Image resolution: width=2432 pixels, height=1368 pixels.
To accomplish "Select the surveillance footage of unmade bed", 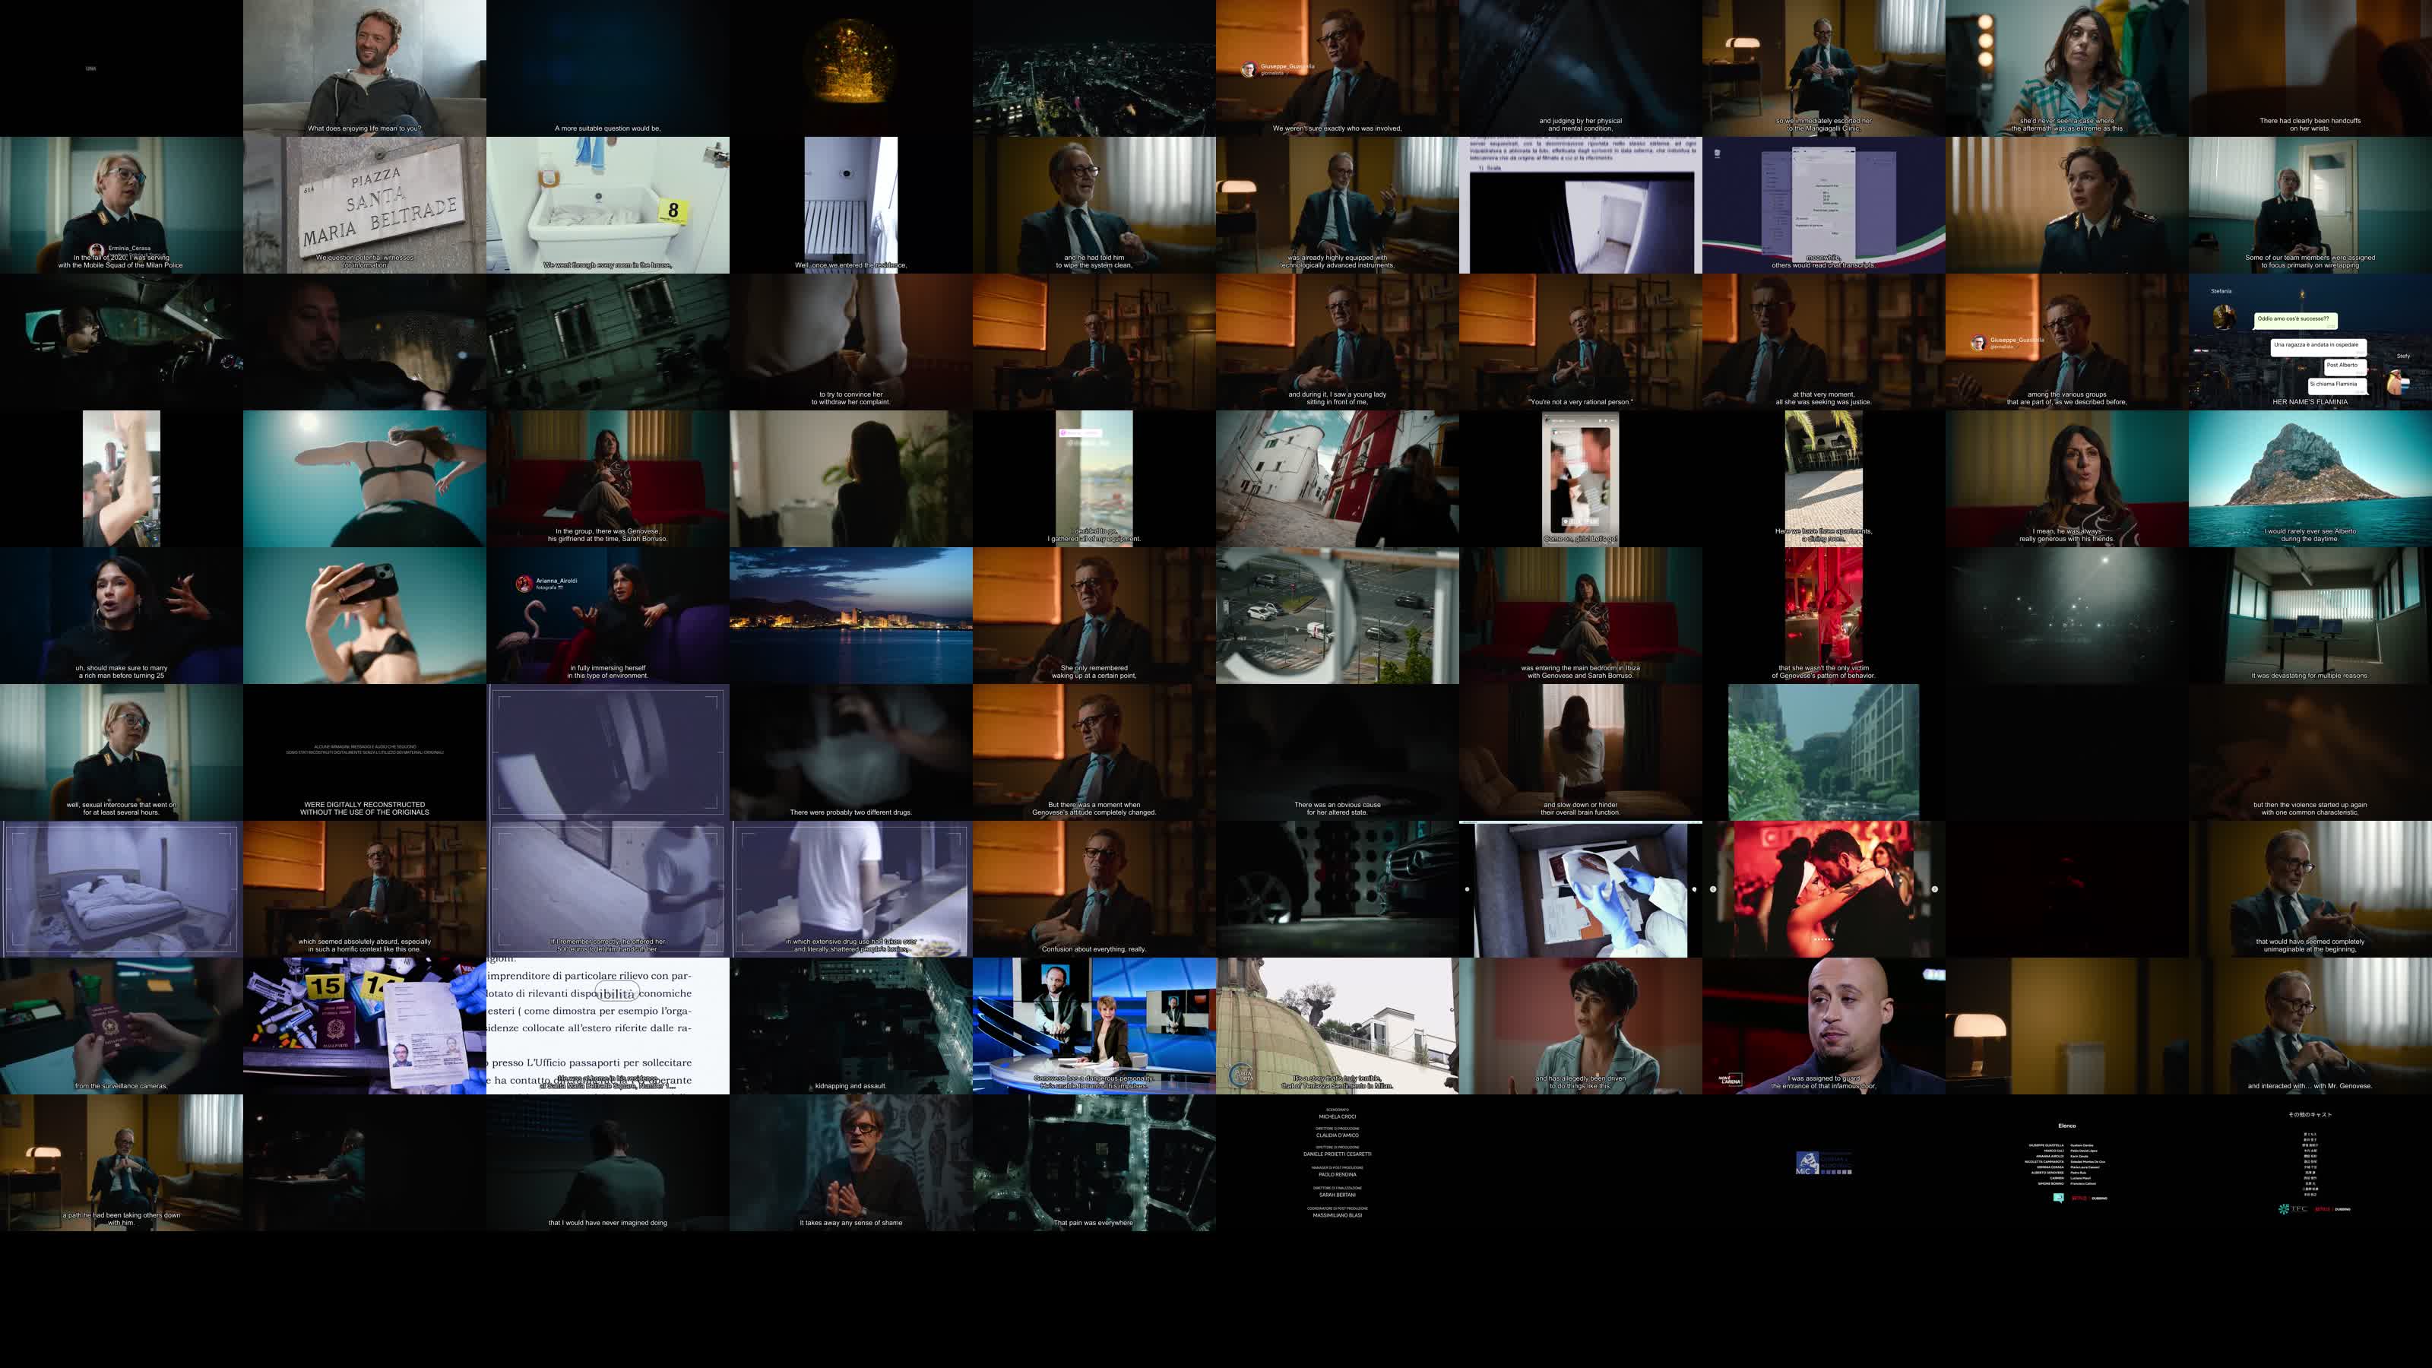I will [121, 889].
